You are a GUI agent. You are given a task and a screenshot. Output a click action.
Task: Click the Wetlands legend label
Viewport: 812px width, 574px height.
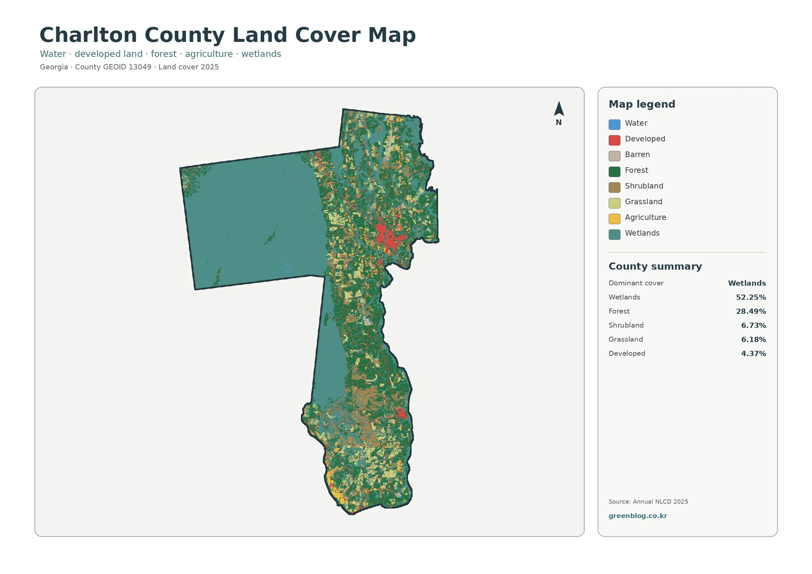coord(642,233)
